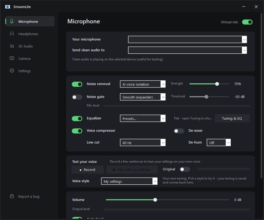264x220 pixels.
Task: Open the Settings section
Action: [30, 71]
